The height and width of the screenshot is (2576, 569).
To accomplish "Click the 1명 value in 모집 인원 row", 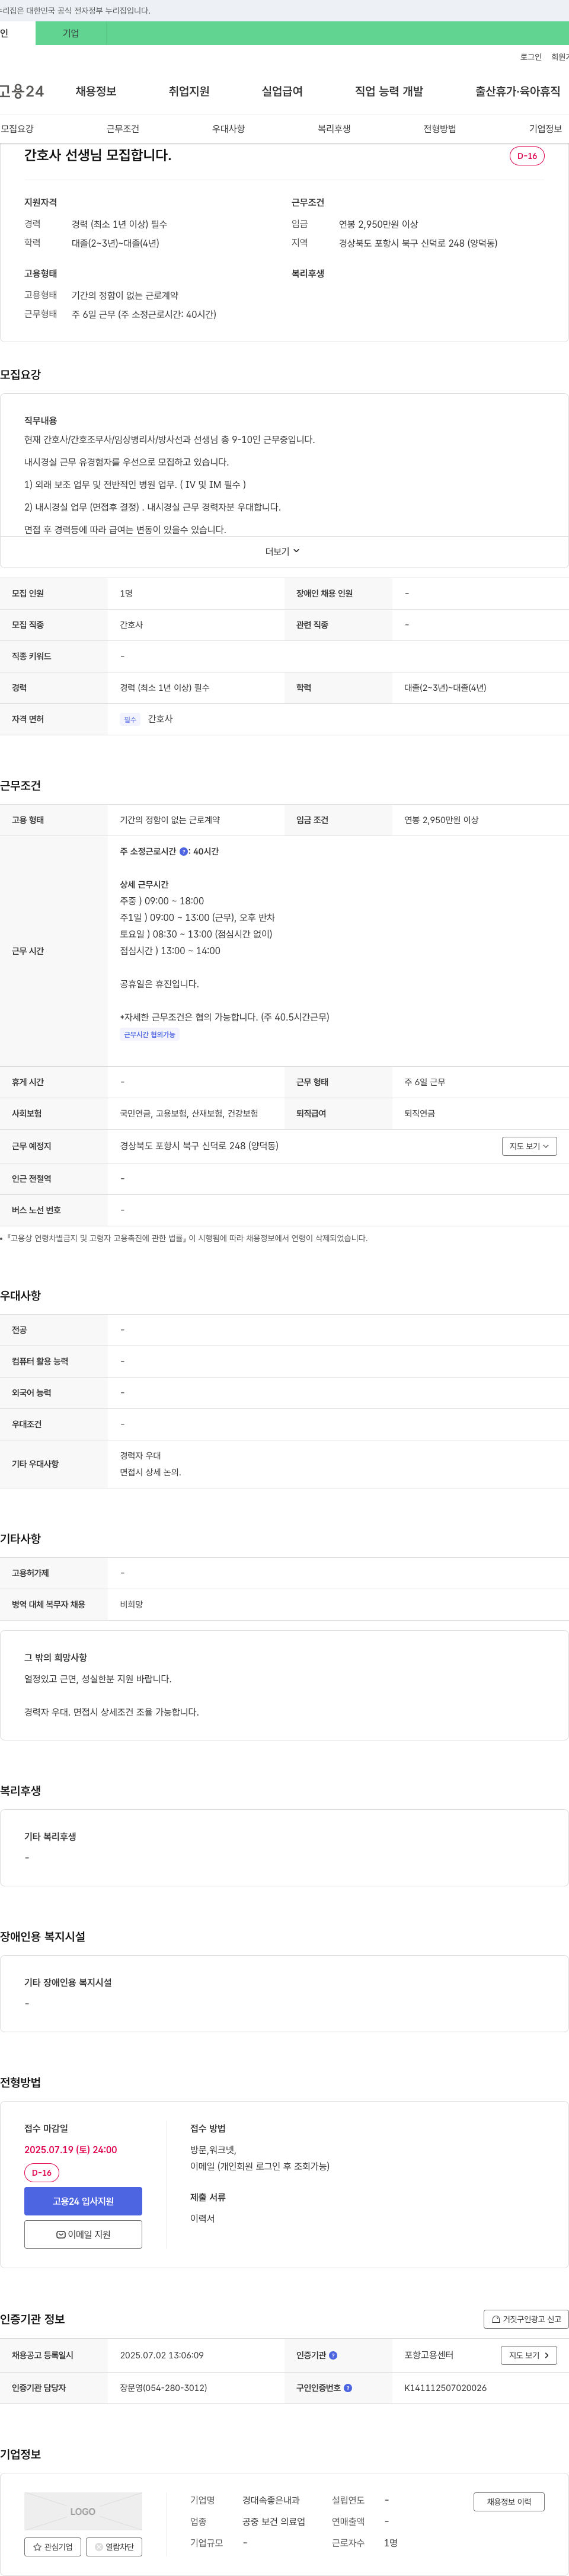I will [126, 594].
